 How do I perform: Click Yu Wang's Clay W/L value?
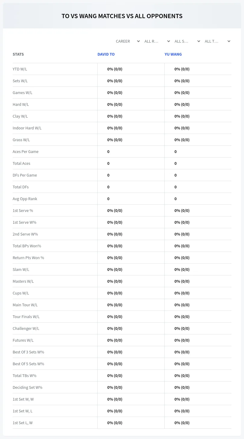(182, 116)
